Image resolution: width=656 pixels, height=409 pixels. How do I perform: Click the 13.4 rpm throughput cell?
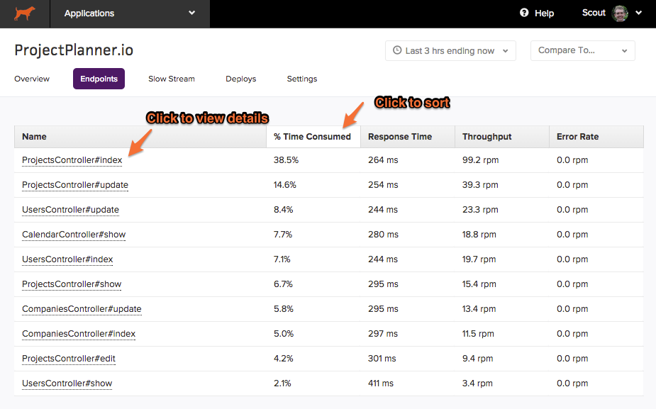(479, 309)
